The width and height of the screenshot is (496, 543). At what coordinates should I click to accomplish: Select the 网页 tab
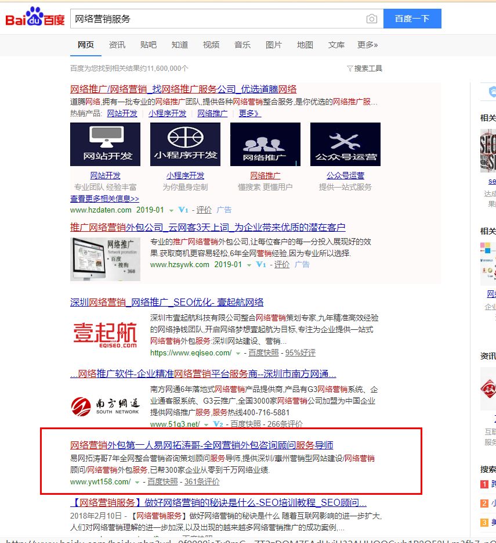click(x=85, y=45)
